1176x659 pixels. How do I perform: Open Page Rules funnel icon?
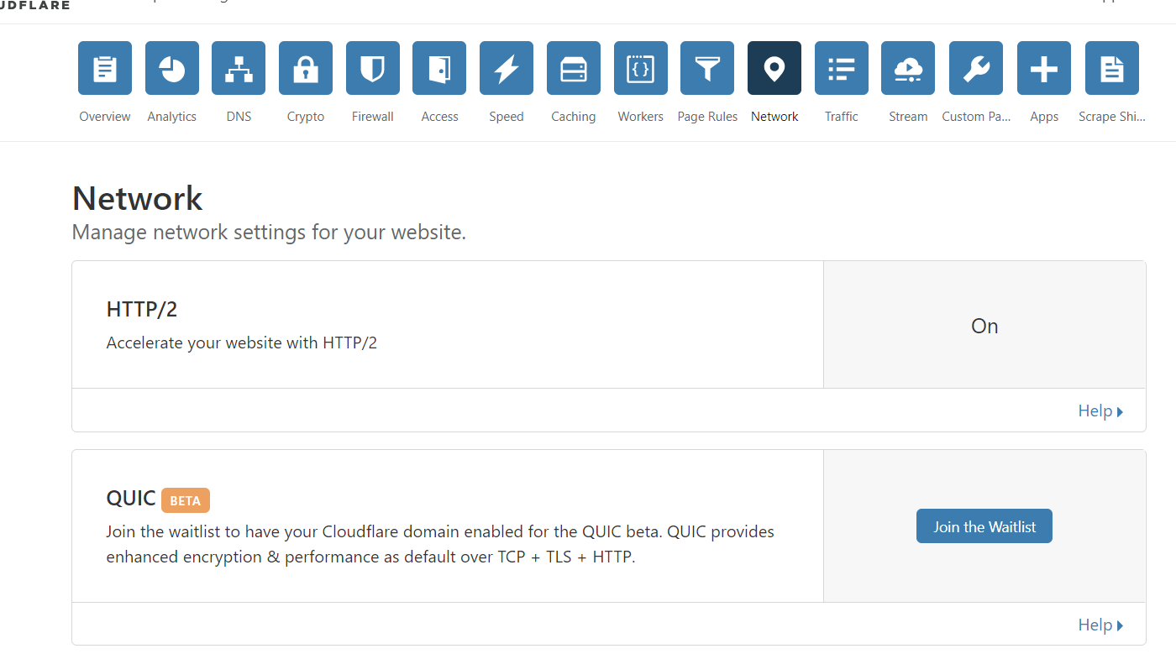tap(707, 68)
